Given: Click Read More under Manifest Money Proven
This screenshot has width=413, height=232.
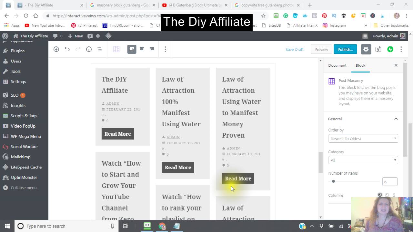Looking at the screenshot, I should click(x=238, y=179).
